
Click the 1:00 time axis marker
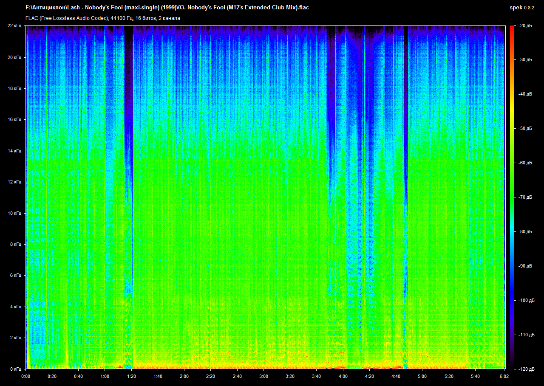point(105,376)
